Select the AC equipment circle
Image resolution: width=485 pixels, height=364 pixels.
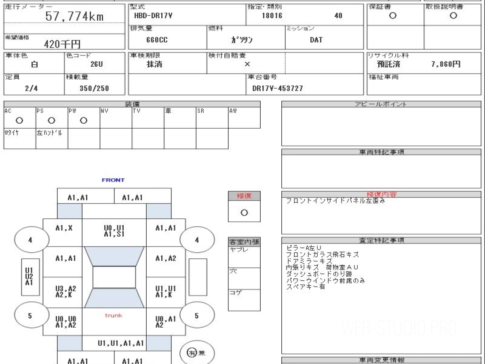[x=19, y=121]
